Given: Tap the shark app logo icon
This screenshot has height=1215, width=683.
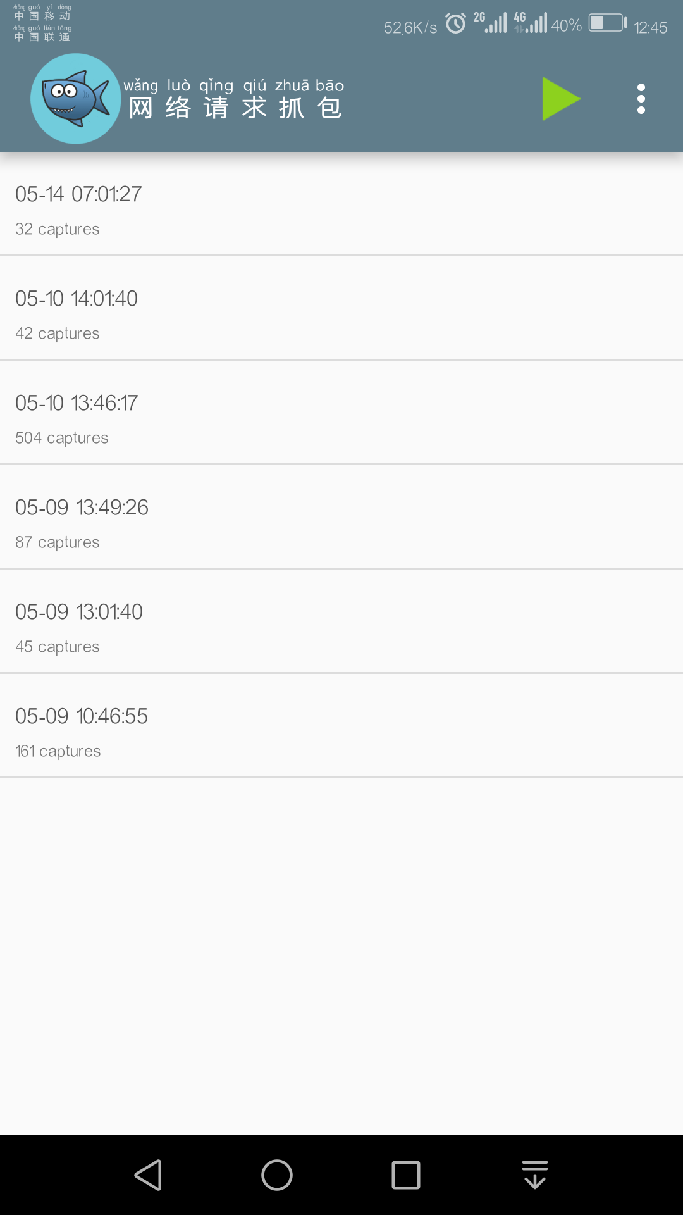Looking at the screenshot, I should 76,99.
